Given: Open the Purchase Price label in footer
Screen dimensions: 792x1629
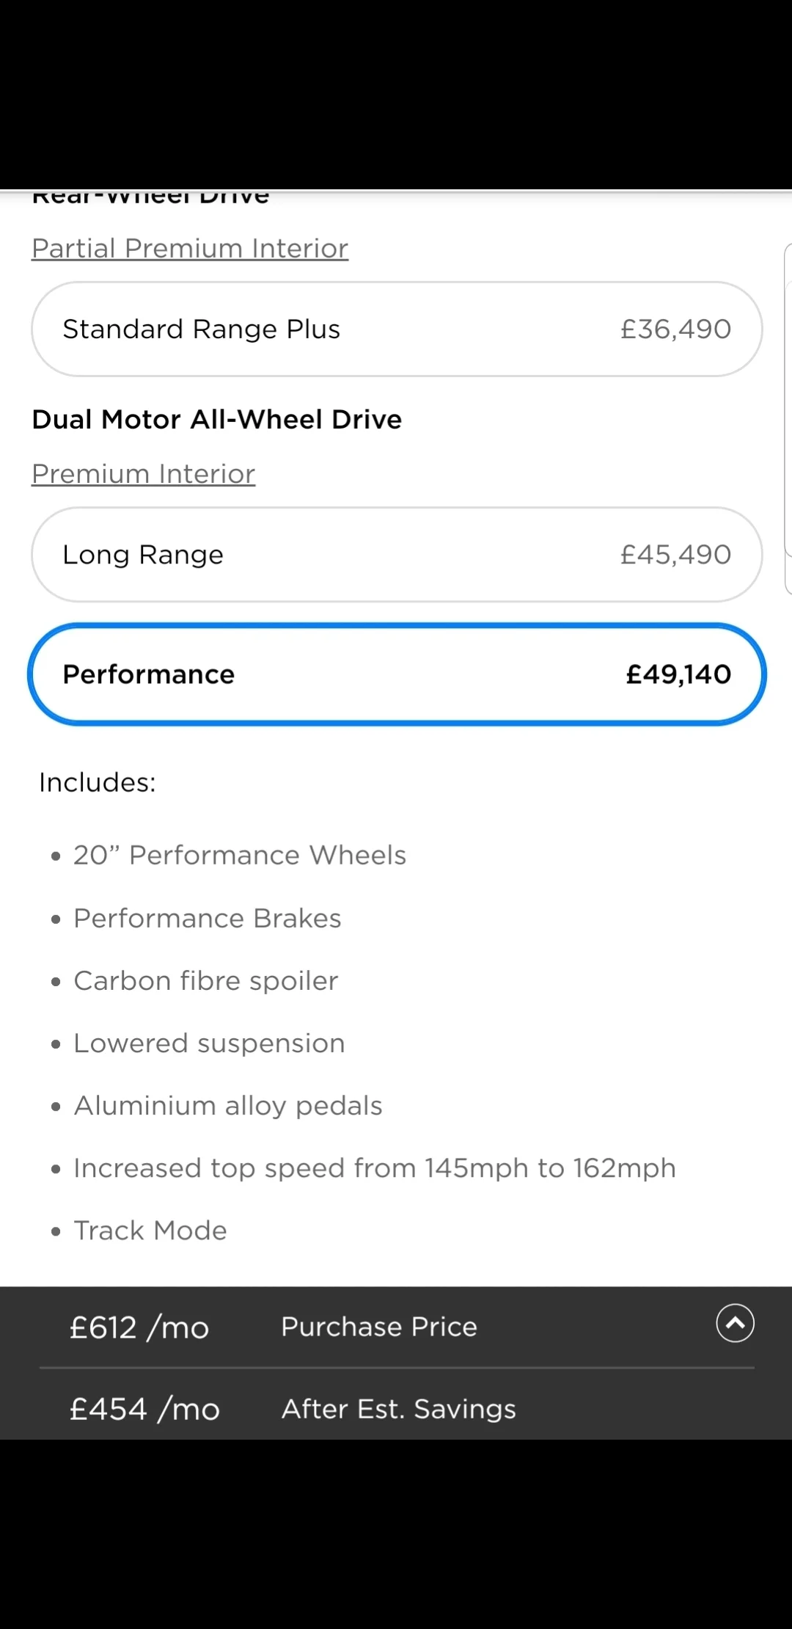Looking at the screenshot, I should point(379,1327).
